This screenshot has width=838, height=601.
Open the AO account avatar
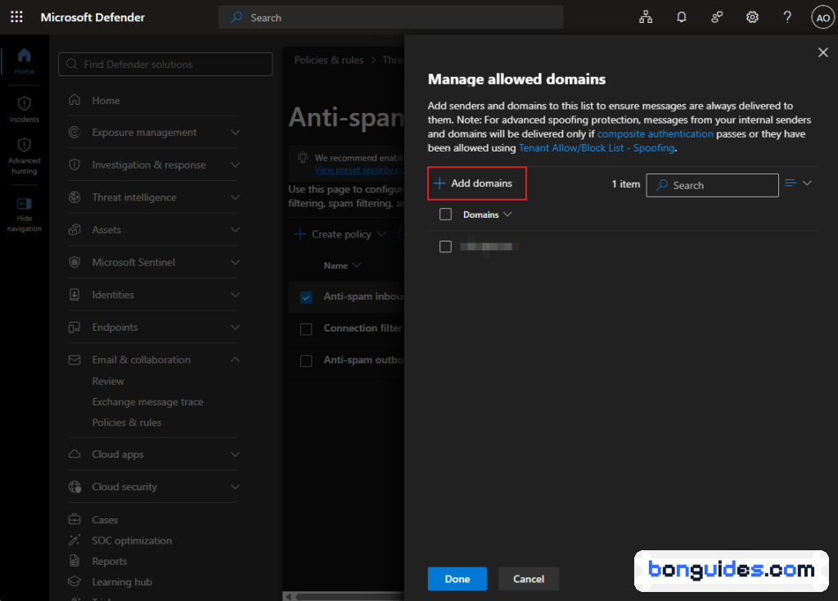(x=822, y=18)
